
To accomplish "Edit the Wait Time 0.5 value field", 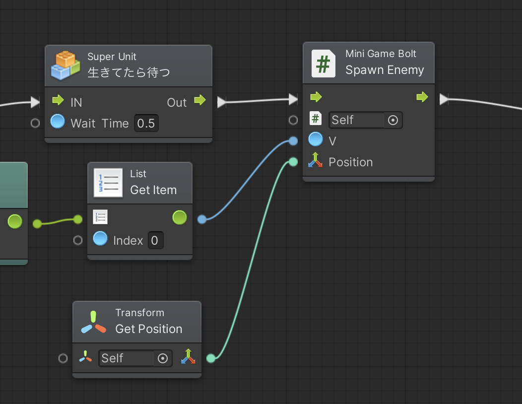I will click(x=146, y=123).
